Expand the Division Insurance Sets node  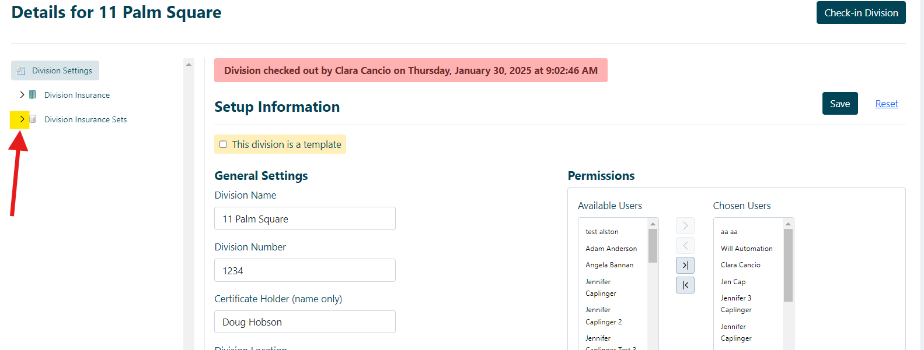tap(22, 119)
